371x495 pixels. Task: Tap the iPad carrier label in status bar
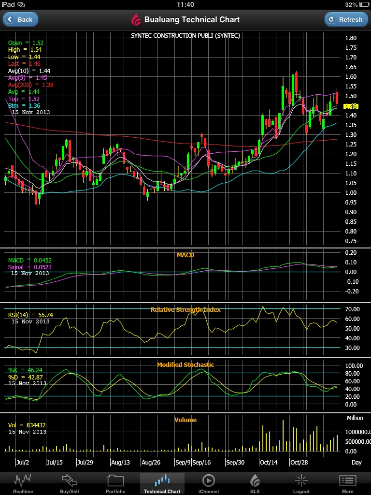(x=8, y=4)
